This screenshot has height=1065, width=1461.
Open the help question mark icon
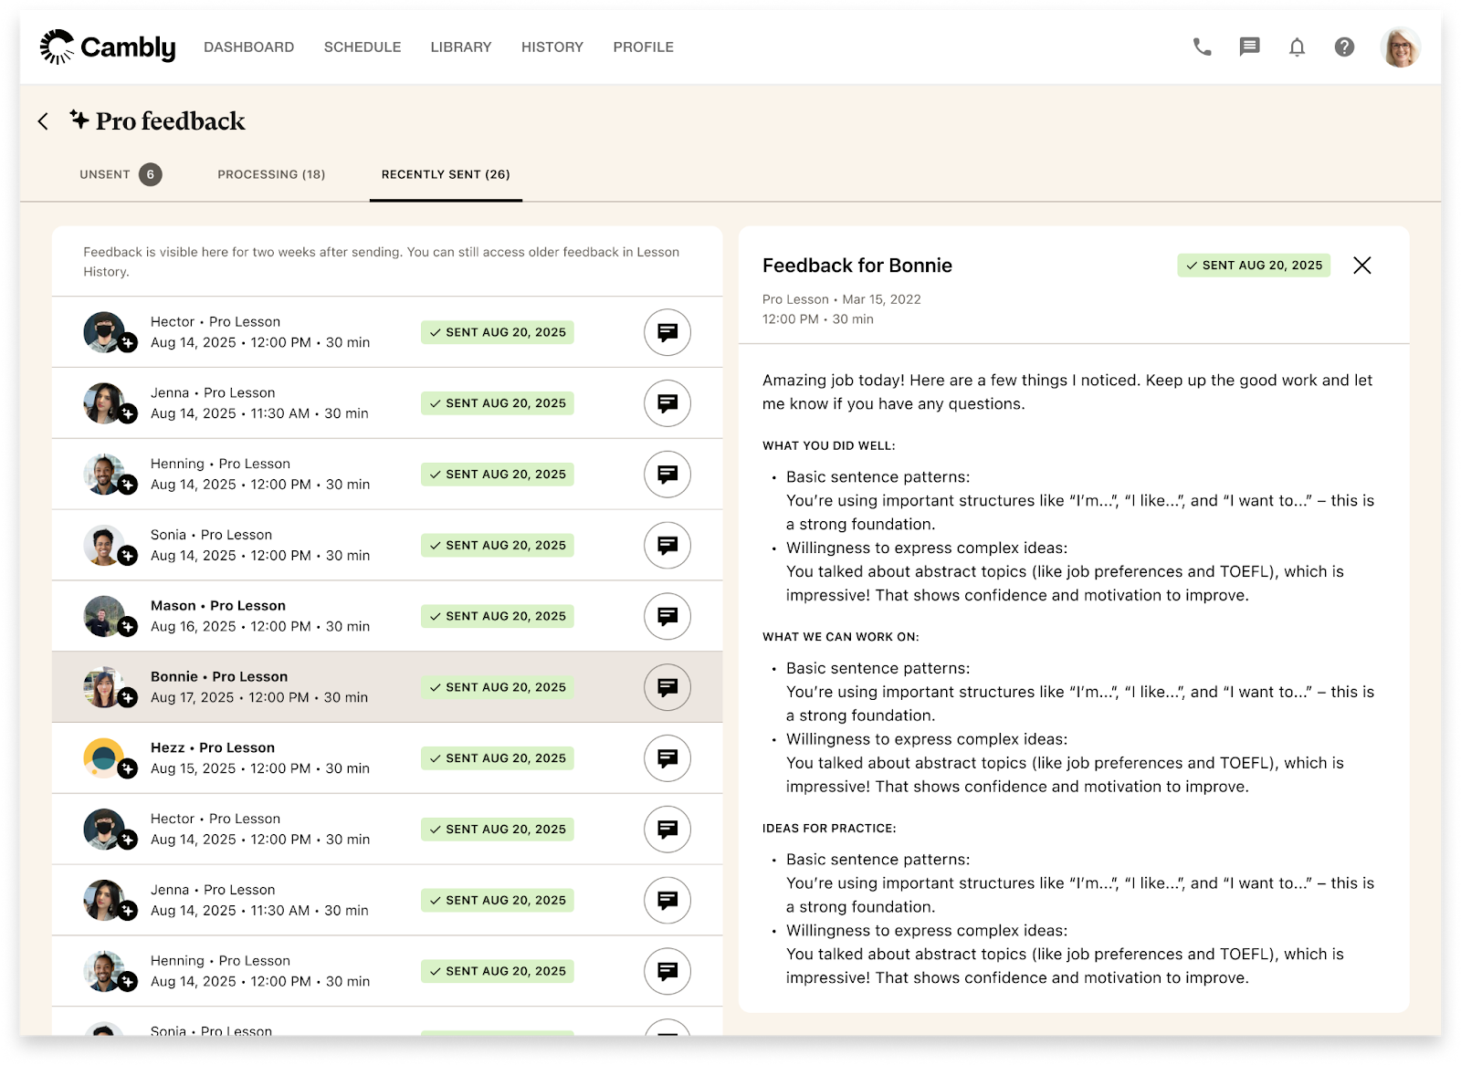coord(1344,47)
